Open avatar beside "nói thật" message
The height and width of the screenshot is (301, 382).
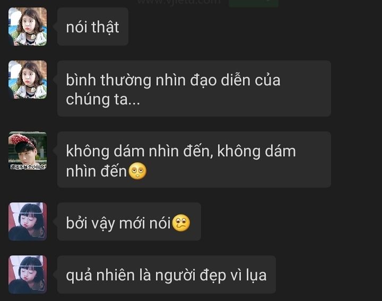pos(28,26)
